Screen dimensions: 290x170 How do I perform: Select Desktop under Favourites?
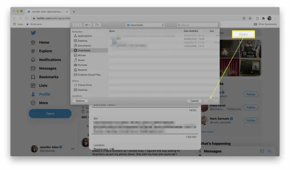(81, 41)
